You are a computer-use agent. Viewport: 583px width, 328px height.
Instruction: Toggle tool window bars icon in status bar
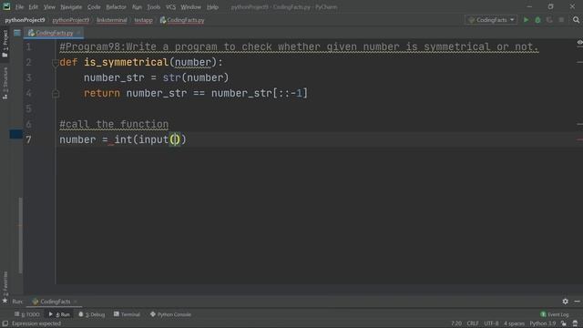coord(5,324)
